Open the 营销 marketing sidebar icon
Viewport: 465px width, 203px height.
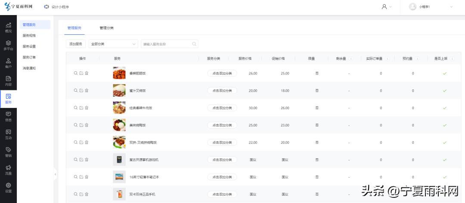point(8,152)
